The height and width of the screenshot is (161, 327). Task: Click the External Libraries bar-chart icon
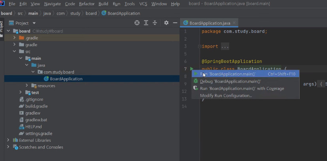point(15,140)
